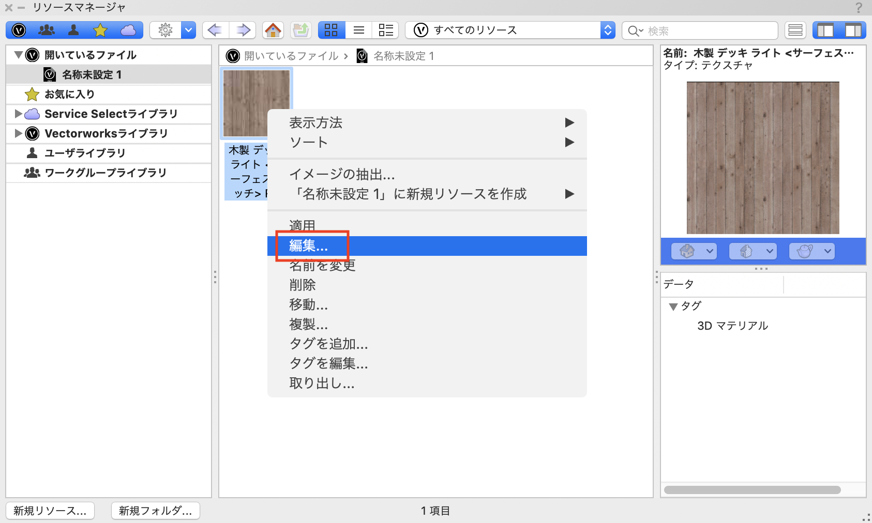
Task: Click the import resource folder icon
Action: 300,29
